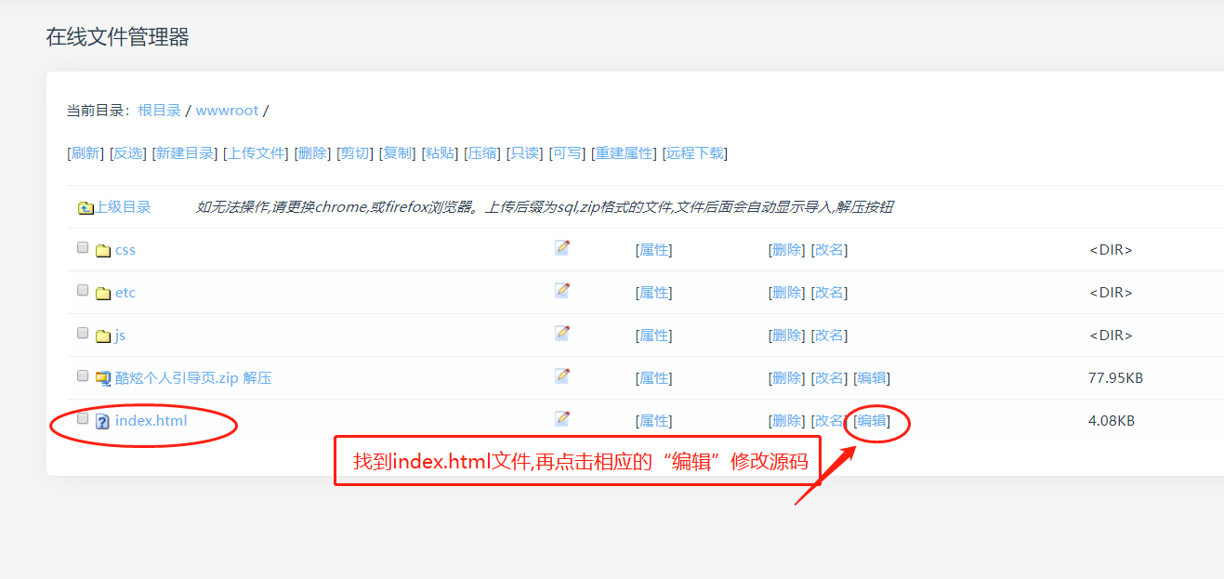Click 反选 to invert the selection
1224x579 pixels.
(x=127, y=152)
